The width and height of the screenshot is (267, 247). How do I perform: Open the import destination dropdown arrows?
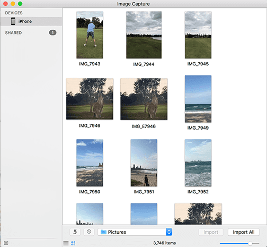tap(169, 232)
